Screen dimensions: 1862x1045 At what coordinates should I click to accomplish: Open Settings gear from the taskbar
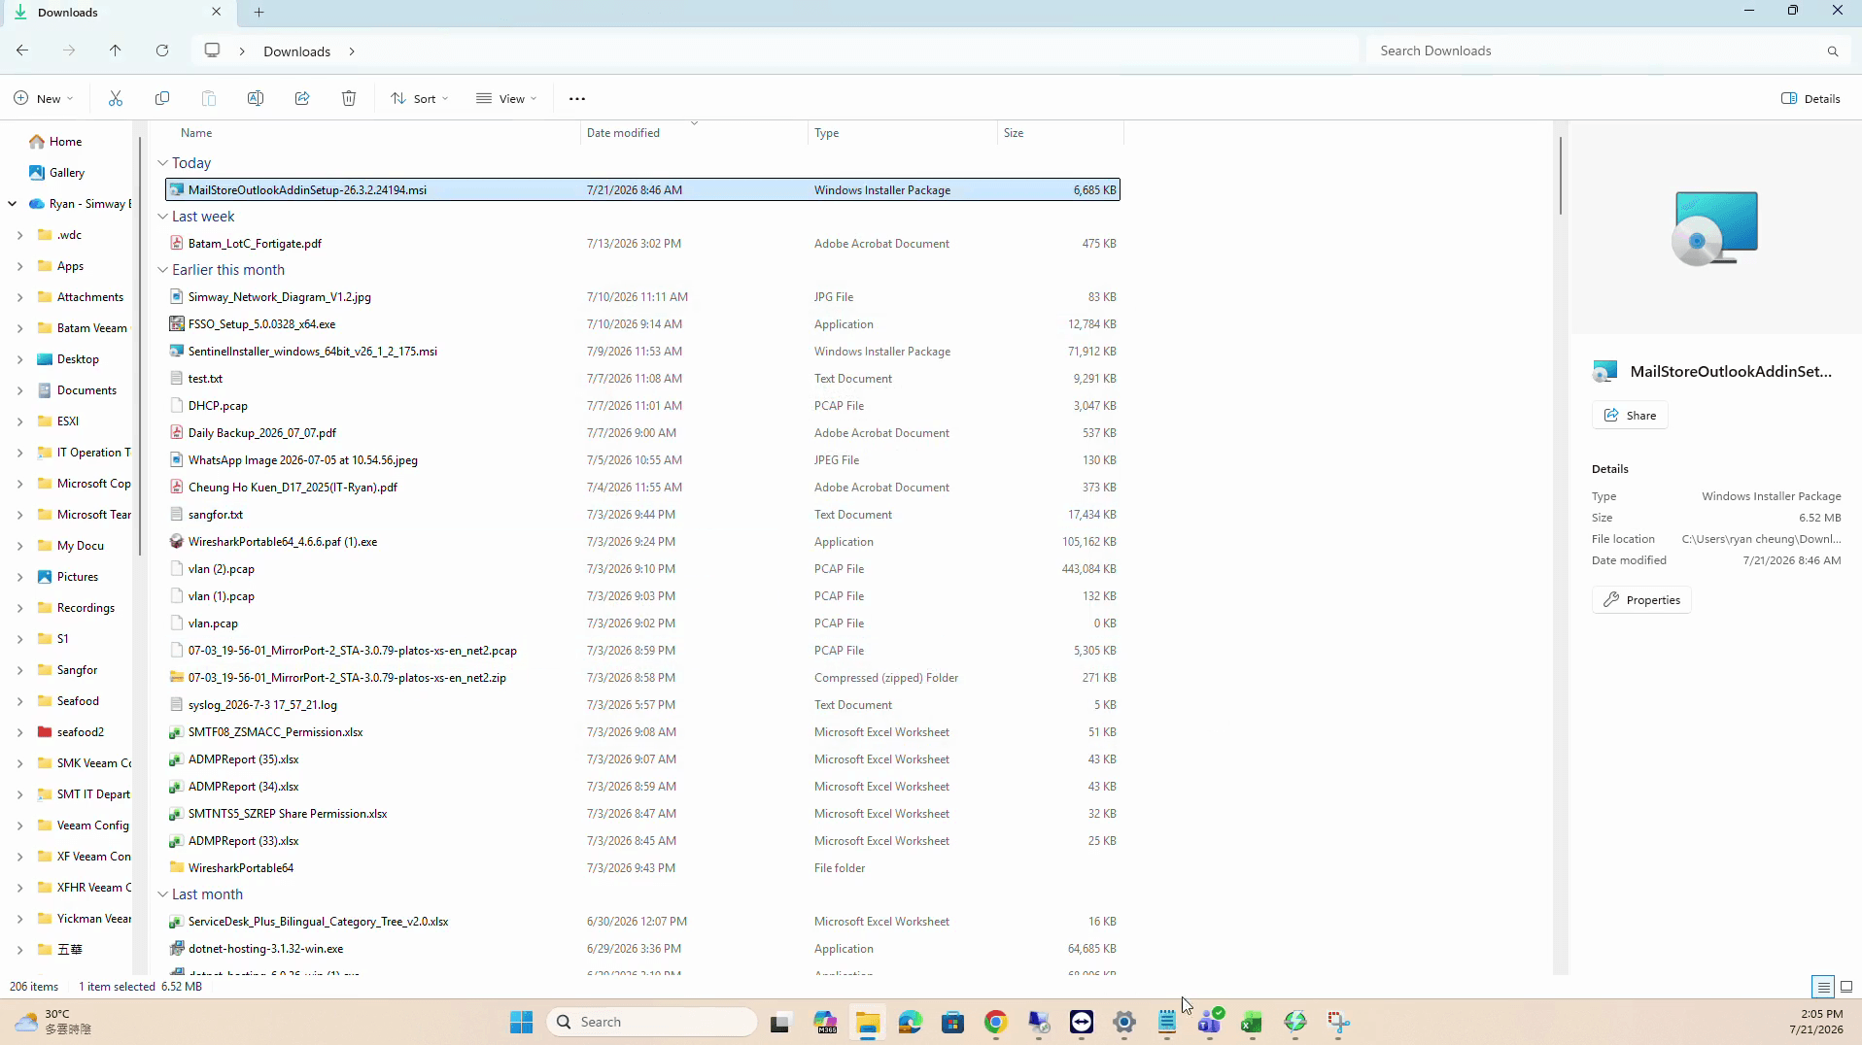1124,1022
